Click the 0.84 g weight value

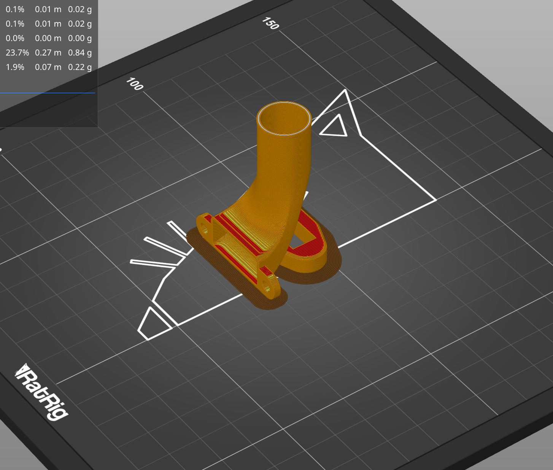click(x=80, y=52)
